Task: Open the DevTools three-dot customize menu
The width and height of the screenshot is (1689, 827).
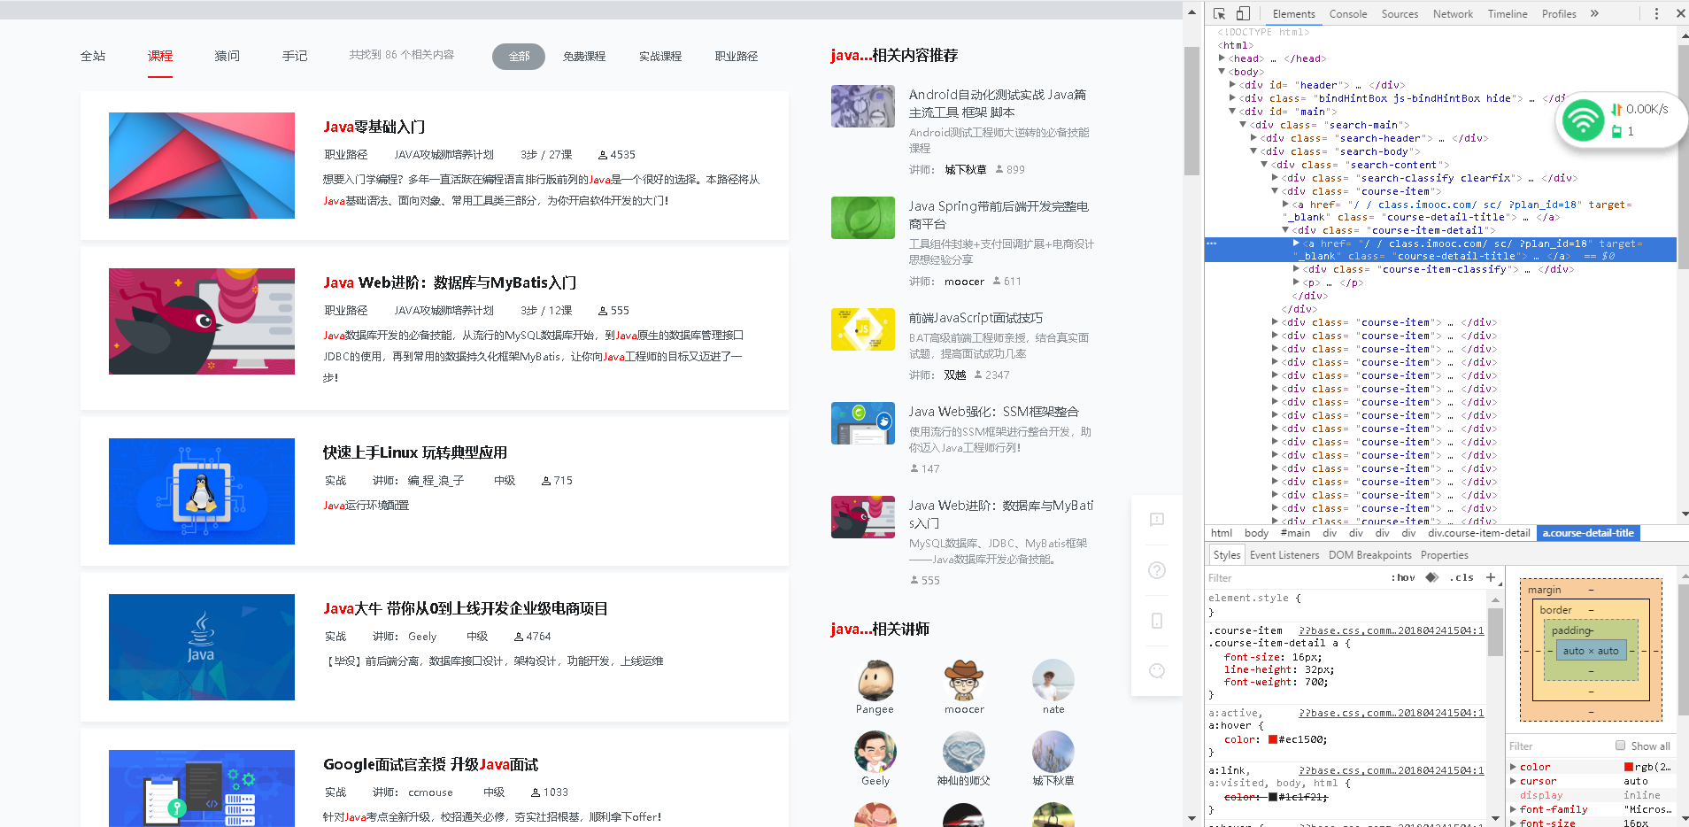Action: (x=1656, y=13)
